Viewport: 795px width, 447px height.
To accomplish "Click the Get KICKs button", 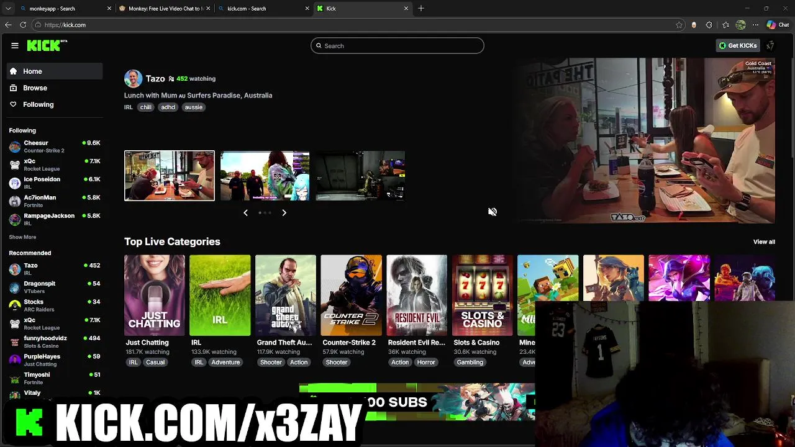I will pyautogui.click(x=738, y=45).
